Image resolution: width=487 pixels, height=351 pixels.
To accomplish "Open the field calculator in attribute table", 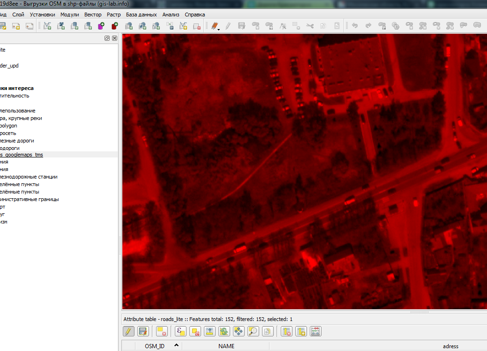I will tap(315, 331).
